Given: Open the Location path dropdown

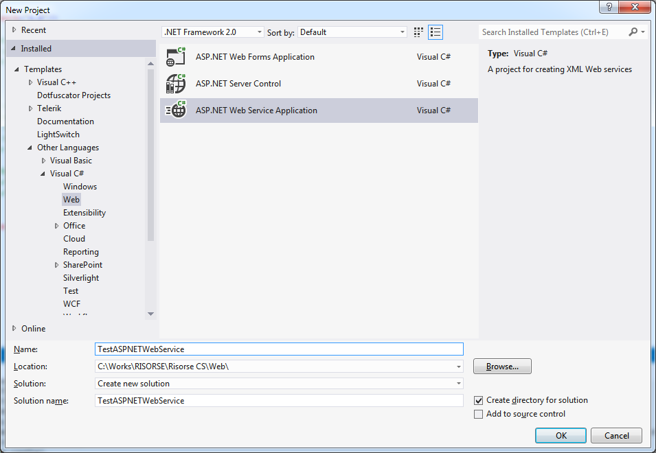Looking at the screenshot, I should coord(459,367).
